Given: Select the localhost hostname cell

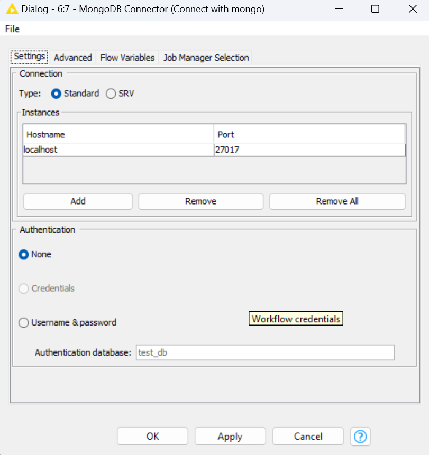Looking at the screenshot, I should [118, 150].
